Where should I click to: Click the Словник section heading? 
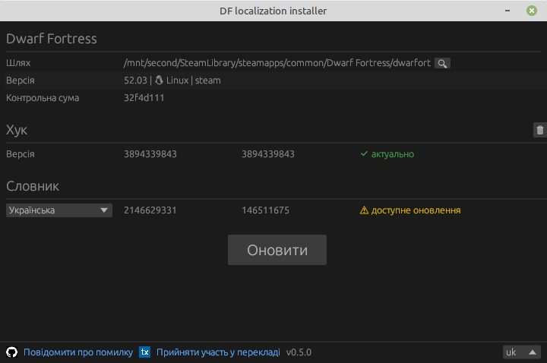point(33,186)
